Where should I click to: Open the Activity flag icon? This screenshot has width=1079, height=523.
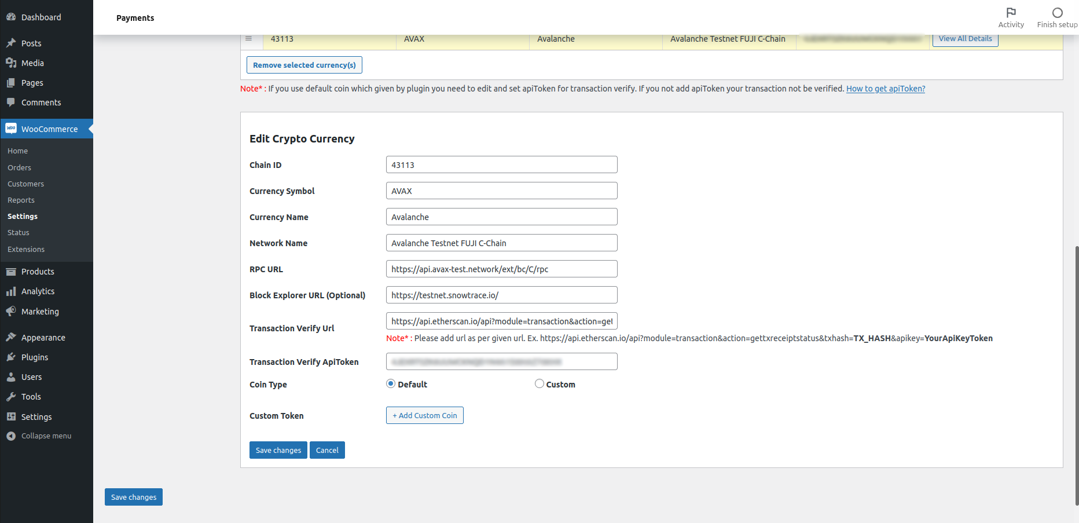[1011, 13]
